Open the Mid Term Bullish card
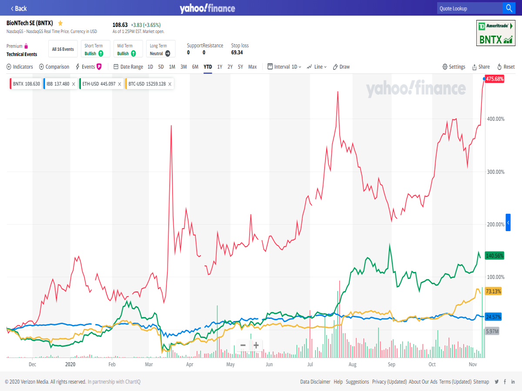This screenshot has width=522, height=391. pyautogui.click(x=128, y=49)
